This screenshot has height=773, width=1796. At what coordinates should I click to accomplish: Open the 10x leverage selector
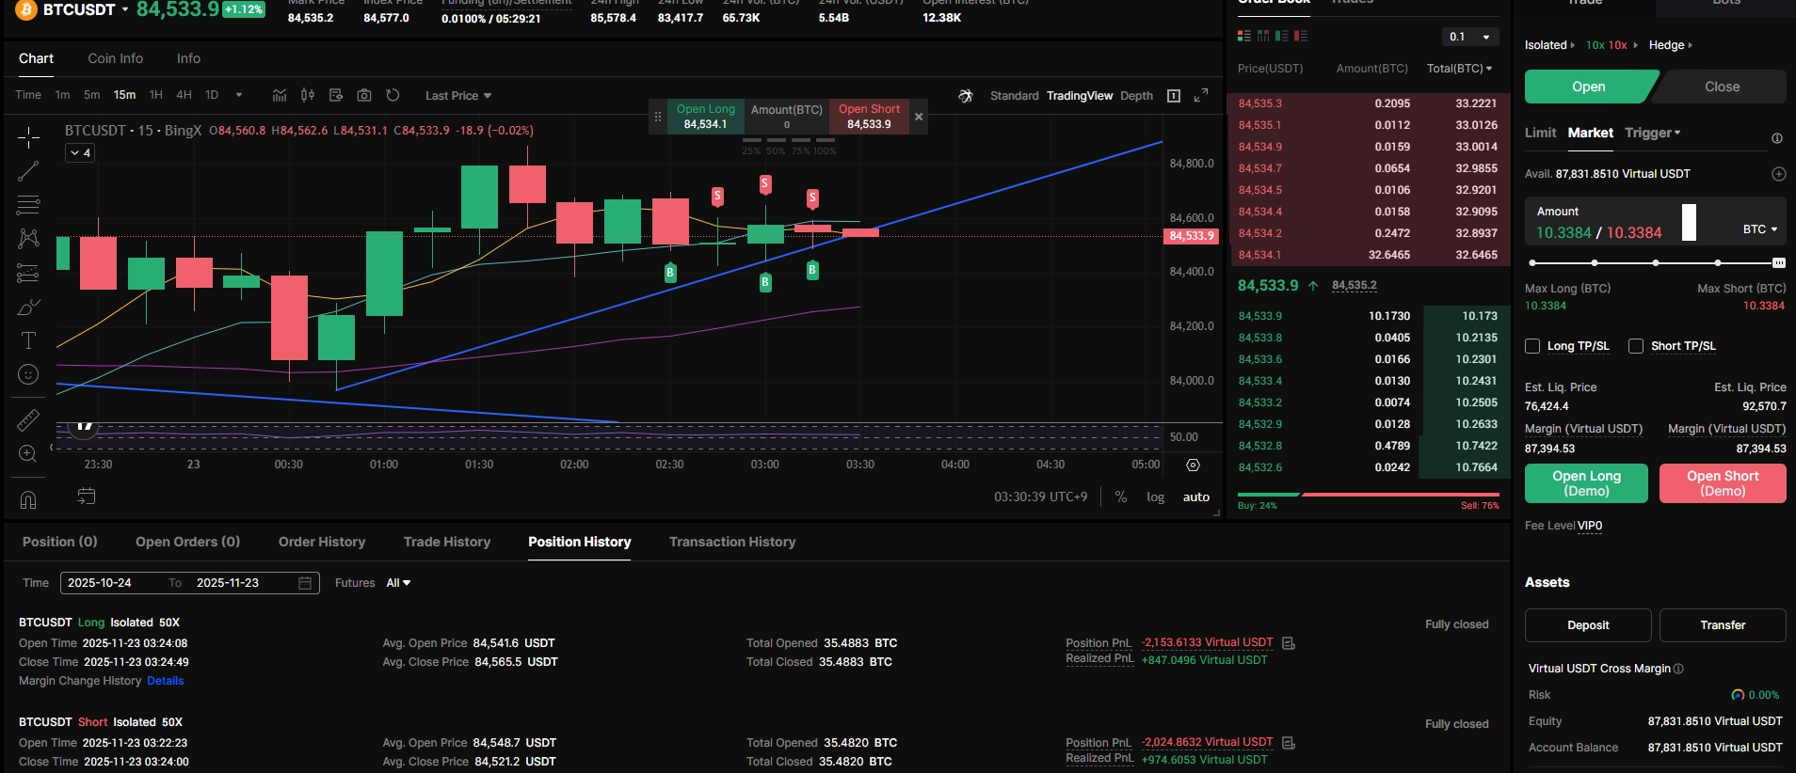coord(1612,45)
